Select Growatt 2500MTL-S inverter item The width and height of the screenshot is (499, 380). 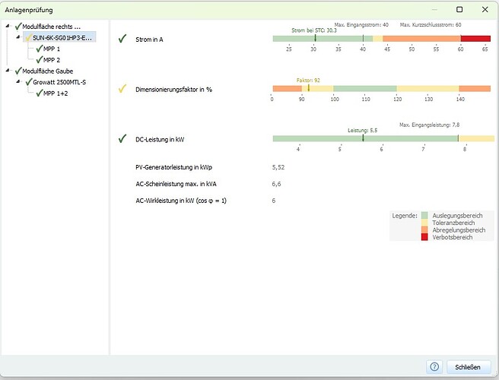click(59, 82)
